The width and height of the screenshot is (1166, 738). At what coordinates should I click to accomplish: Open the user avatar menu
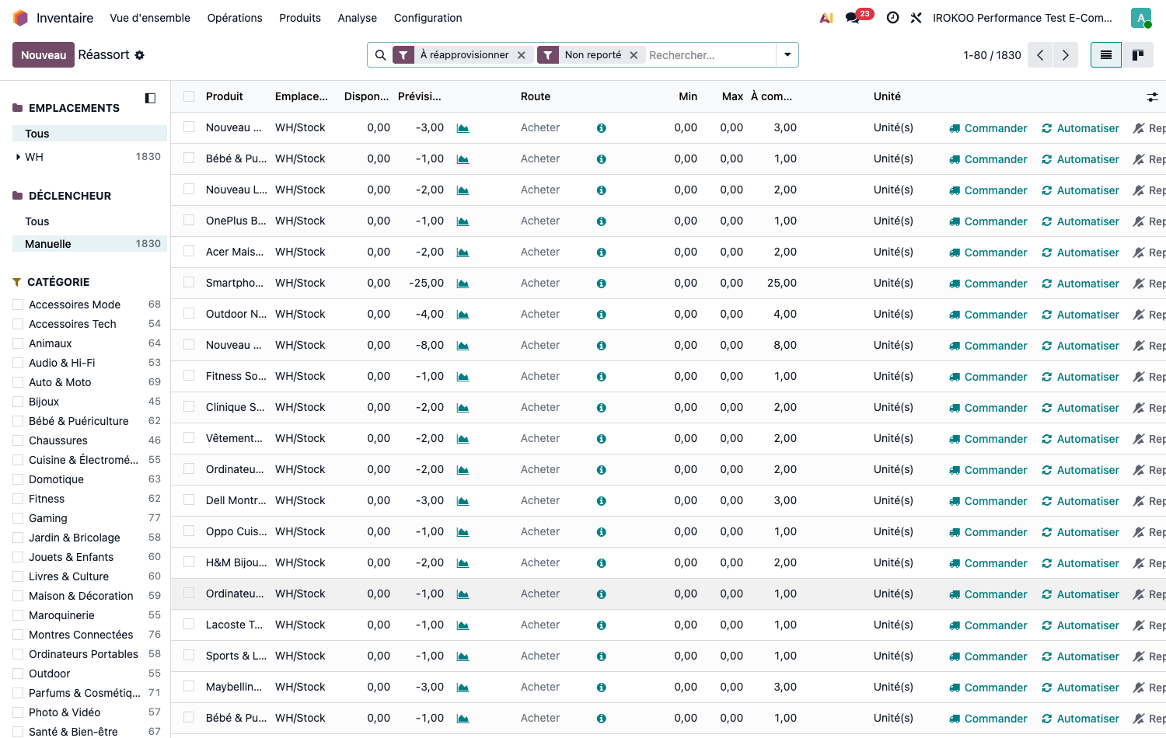point(1141,18)
